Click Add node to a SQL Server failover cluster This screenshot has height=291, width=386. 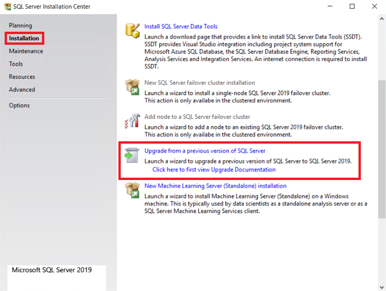click(197, 117)
